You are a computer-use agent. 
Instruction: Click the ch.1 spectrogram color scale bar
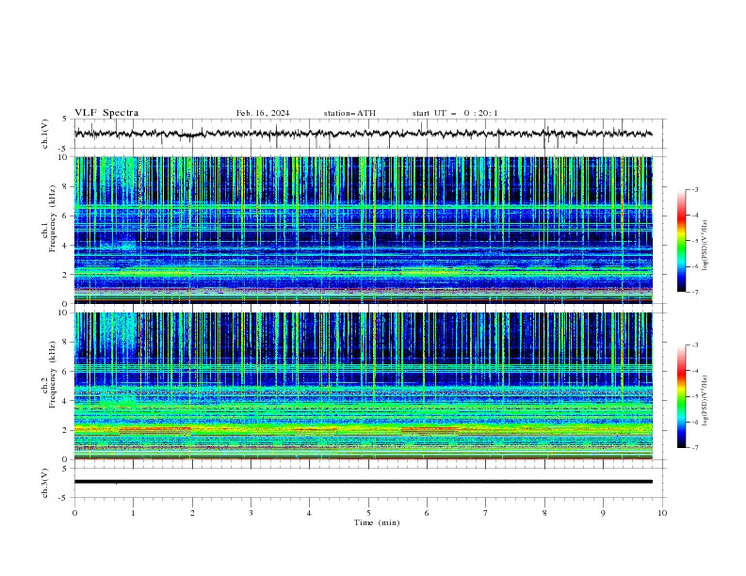[x=681, y=241]
